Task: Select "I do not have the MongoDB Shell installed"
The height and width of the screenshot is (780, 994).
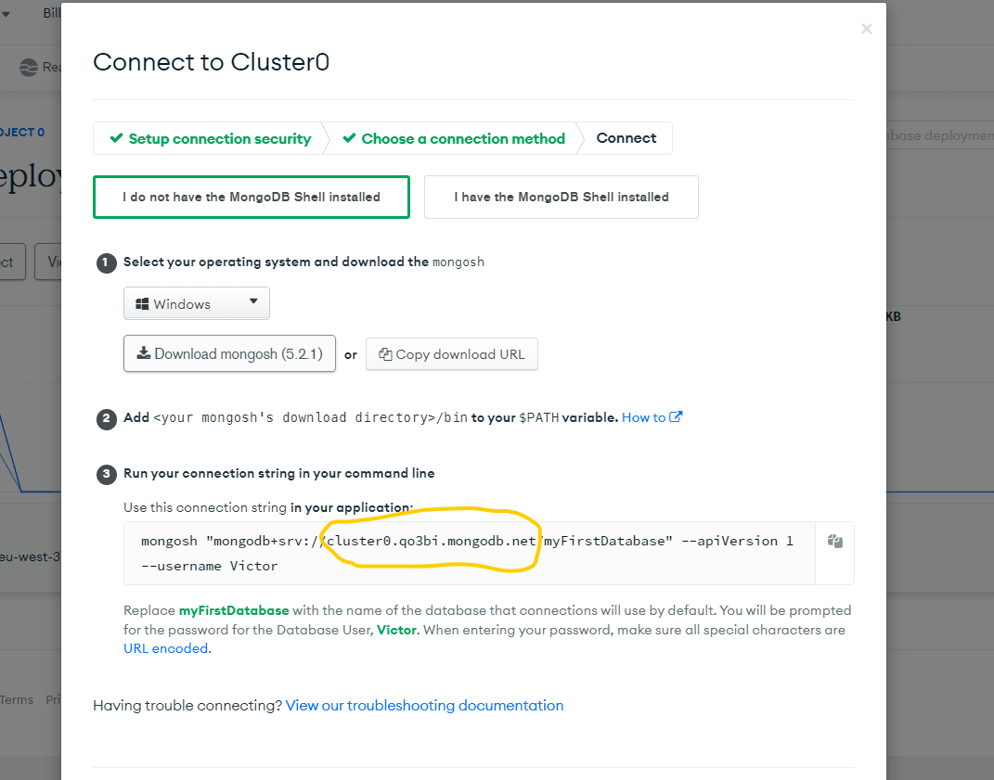Action: (252, 197)
